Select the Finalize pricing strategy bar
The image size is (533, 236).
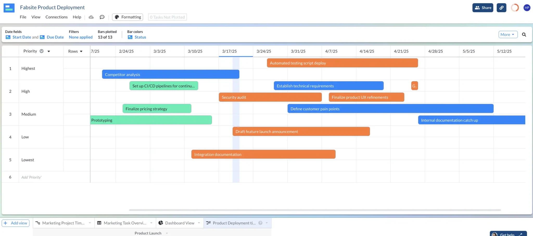tap(157, 109)
